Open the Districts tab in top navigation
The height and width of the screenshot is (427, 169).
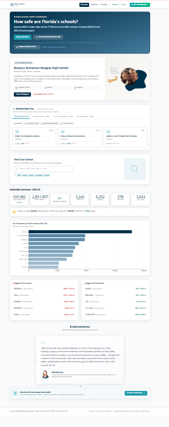click(95, 5)
